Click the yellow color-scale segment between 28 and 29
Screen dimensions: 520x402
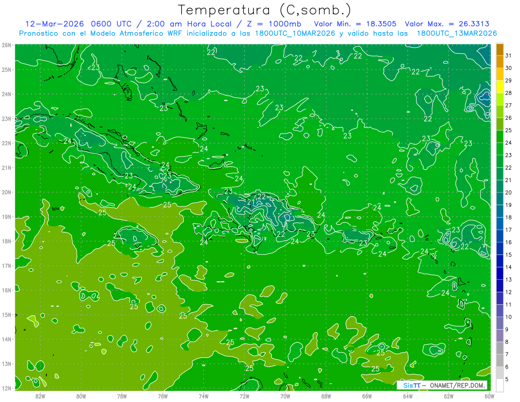tap(500, 86)
